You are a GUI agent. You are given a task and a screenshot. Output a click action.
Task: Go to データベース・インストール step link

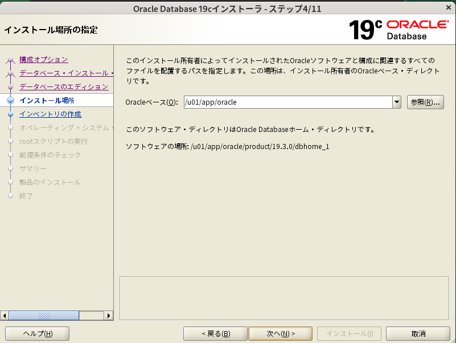[x=66, y=73]
